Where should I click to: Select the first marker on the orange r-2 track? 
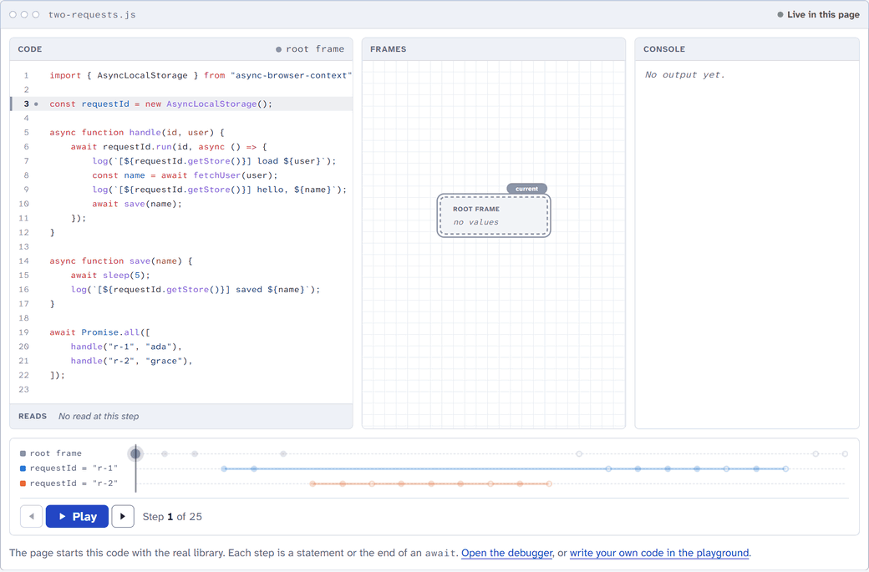click(x=313, y=484)
